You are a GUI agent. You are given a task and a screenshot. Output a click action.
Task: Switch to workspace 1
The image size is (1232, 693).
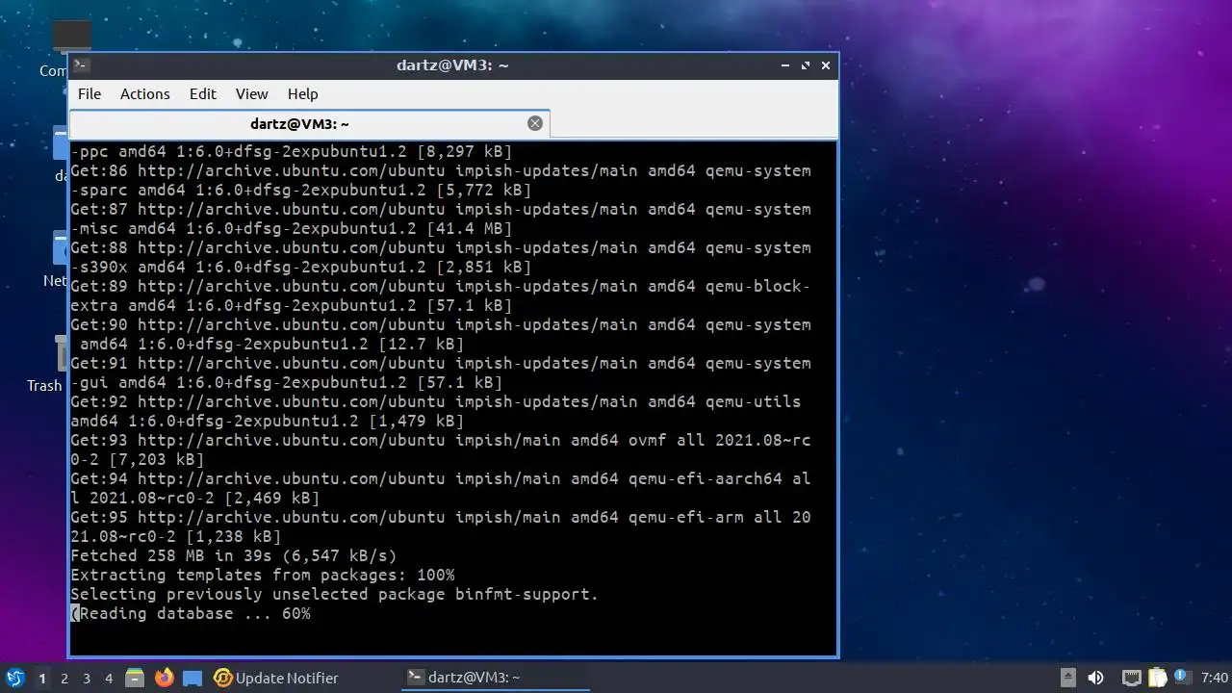click(x=42, y=679)
